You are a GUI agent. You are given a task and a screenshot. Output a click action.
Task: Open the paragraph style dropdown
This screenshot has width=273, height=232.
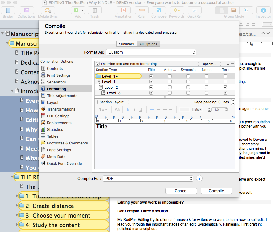coord(103,110)
